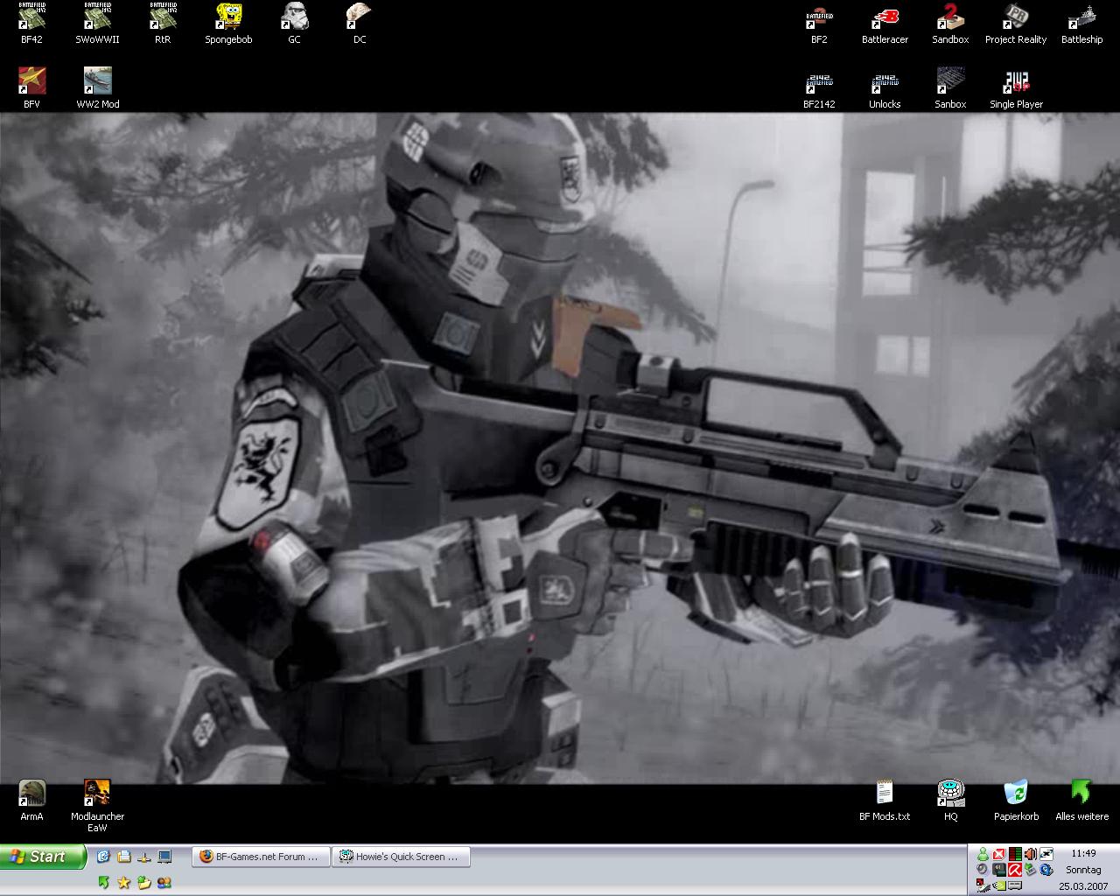Select the WW2 Mod shortcut

pos(97,88)
